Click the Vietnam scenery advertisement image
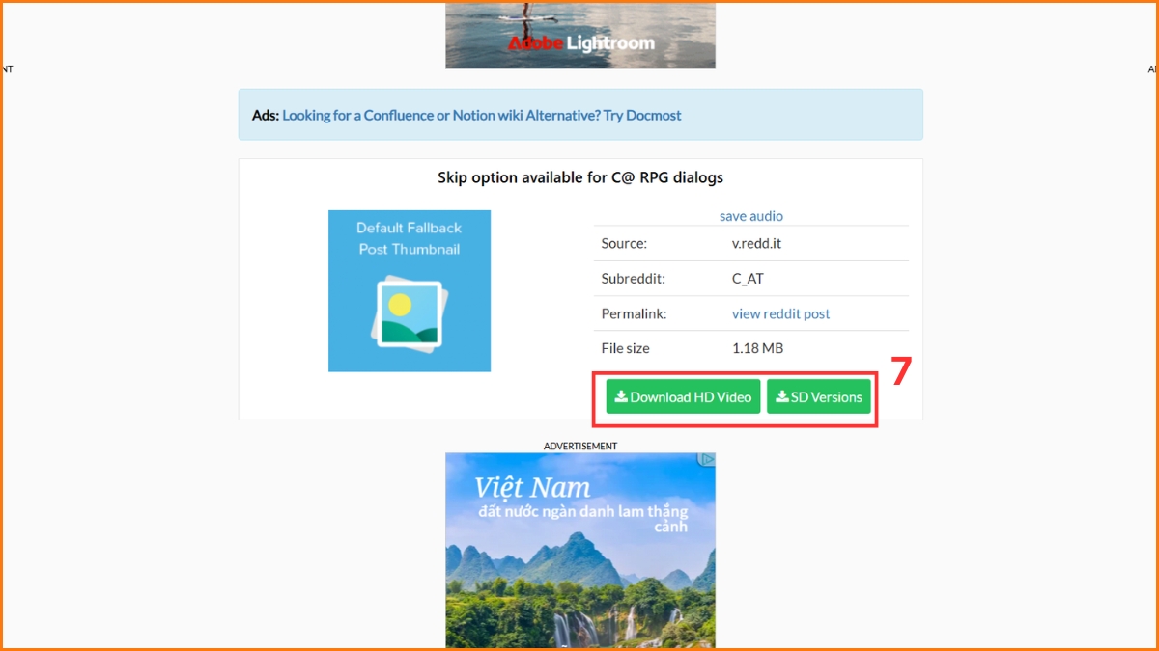 (x=579, y=550)
